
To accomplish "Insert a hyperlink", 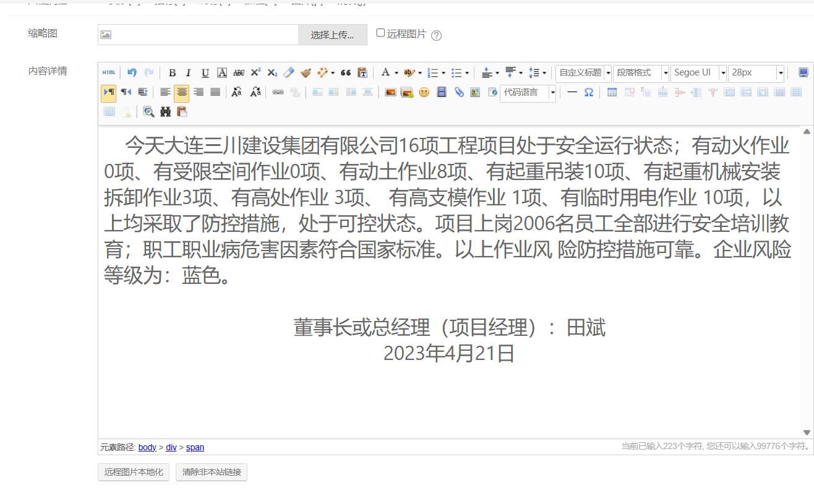I will coord(278,93).
